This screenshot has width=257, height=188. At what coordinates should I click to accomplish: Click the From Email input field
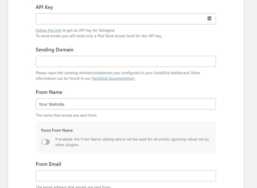(x=125, y=176)
